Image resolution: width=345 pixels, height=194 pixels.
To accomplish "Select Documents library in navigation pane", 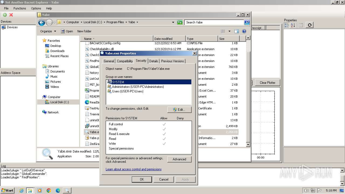I will pos(57,71).
